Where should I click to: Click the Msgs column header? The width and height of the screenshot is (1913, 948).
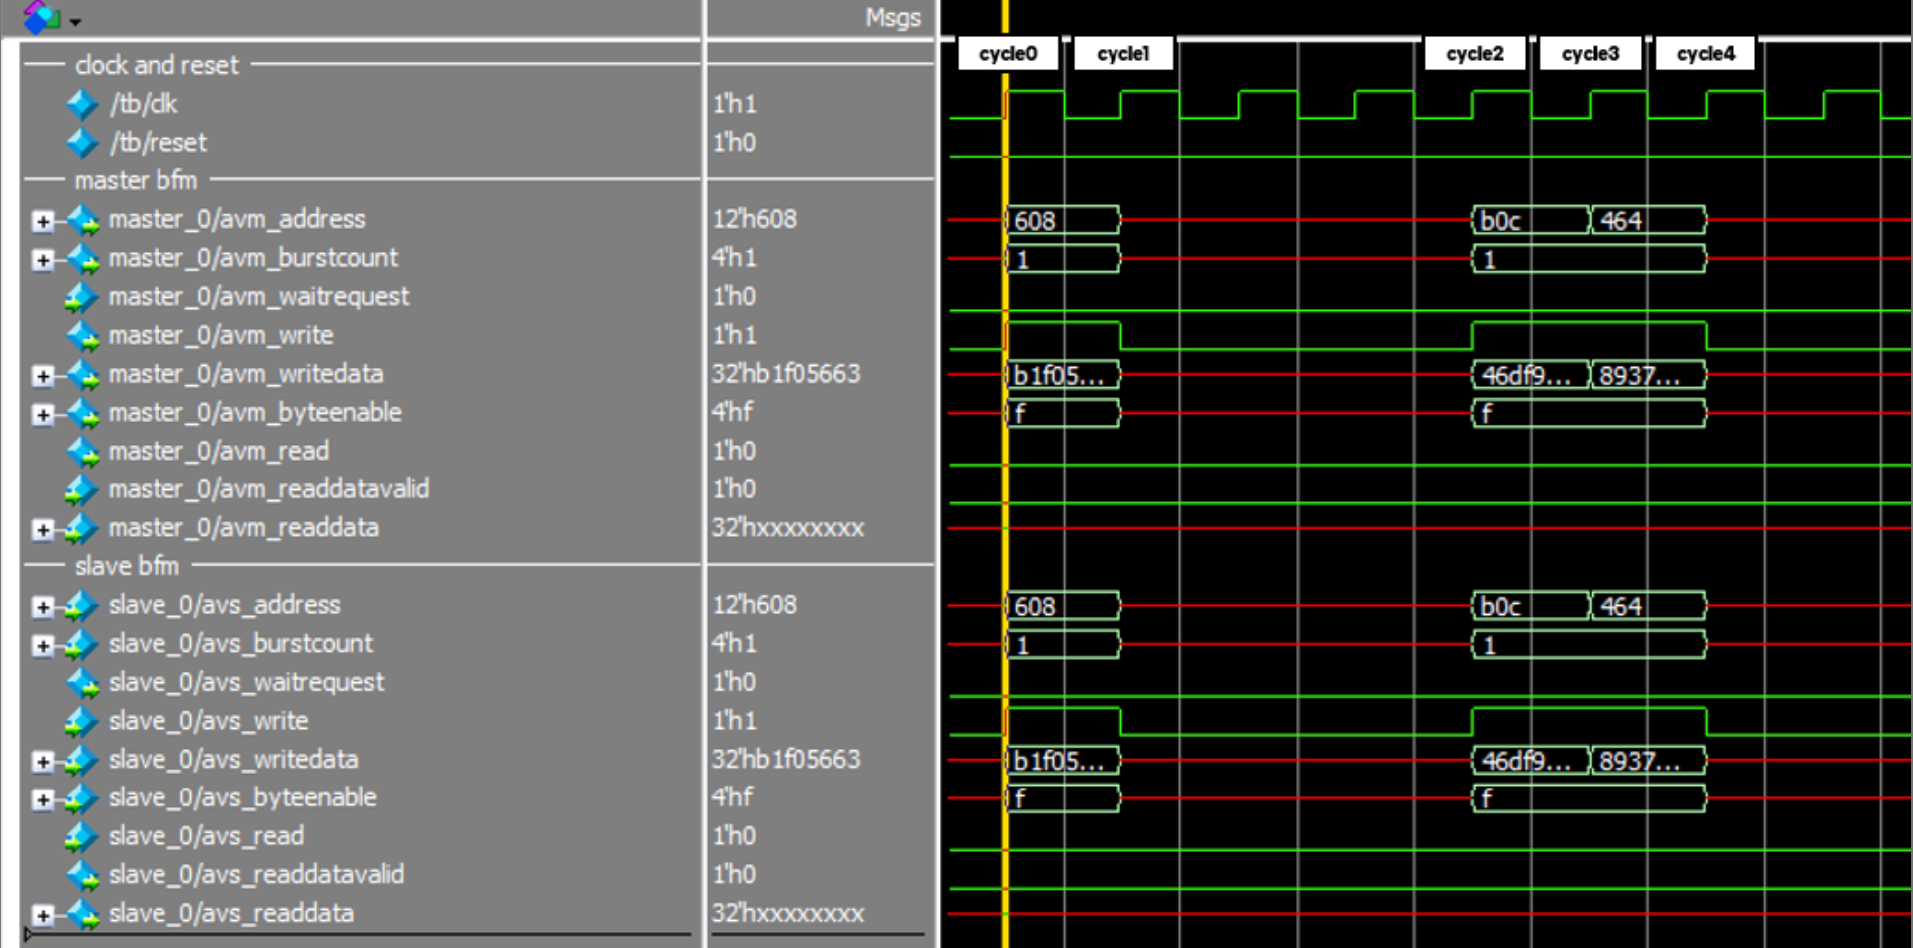click(892, 18)
